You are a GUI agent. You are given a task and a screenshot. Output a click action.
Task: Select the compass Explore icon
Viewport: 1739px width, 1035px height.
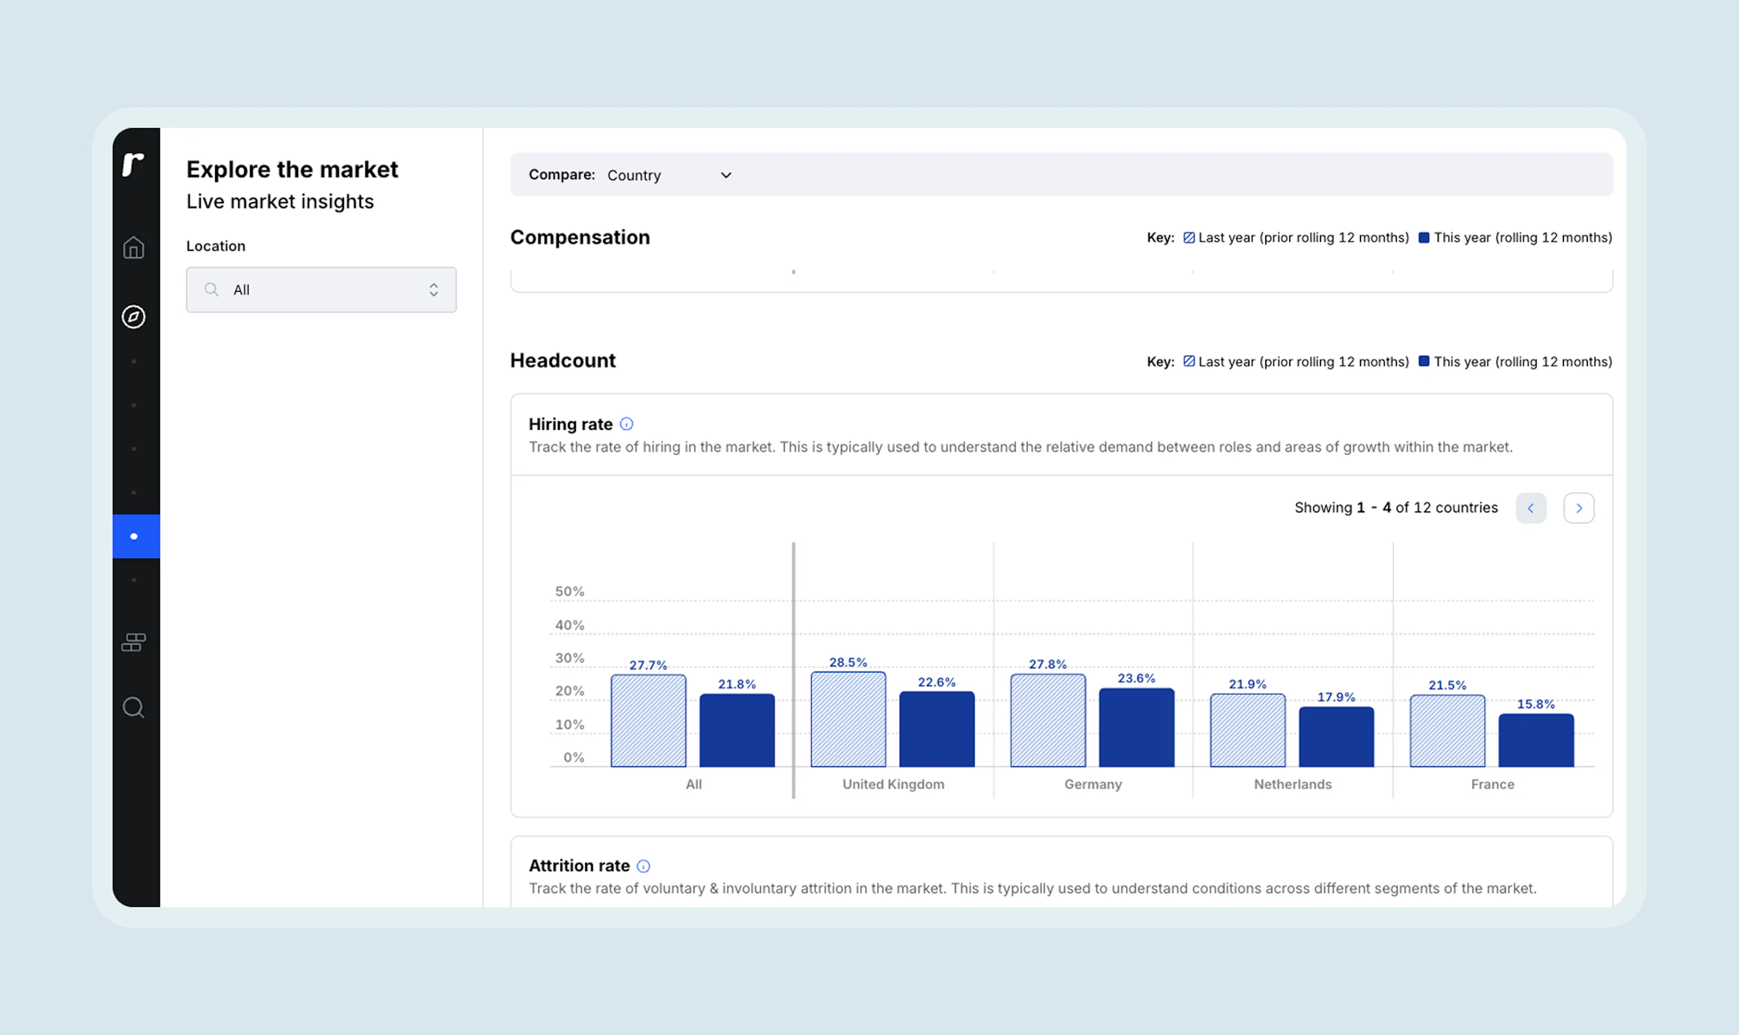tap(133, 317)
